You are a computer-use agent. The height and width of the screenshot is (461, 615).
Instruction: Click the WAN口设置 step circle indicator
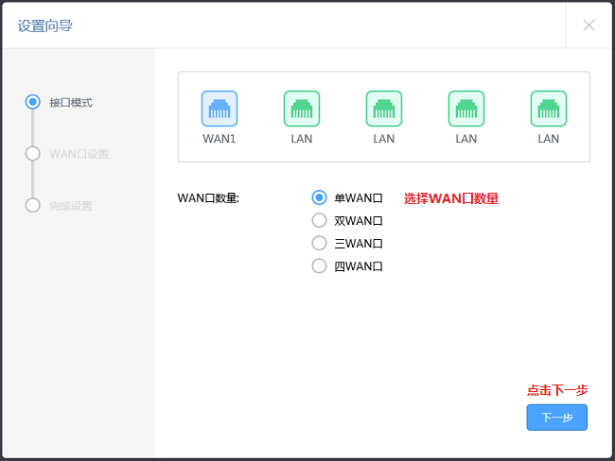pyautogui.click(x=32, y=154)
